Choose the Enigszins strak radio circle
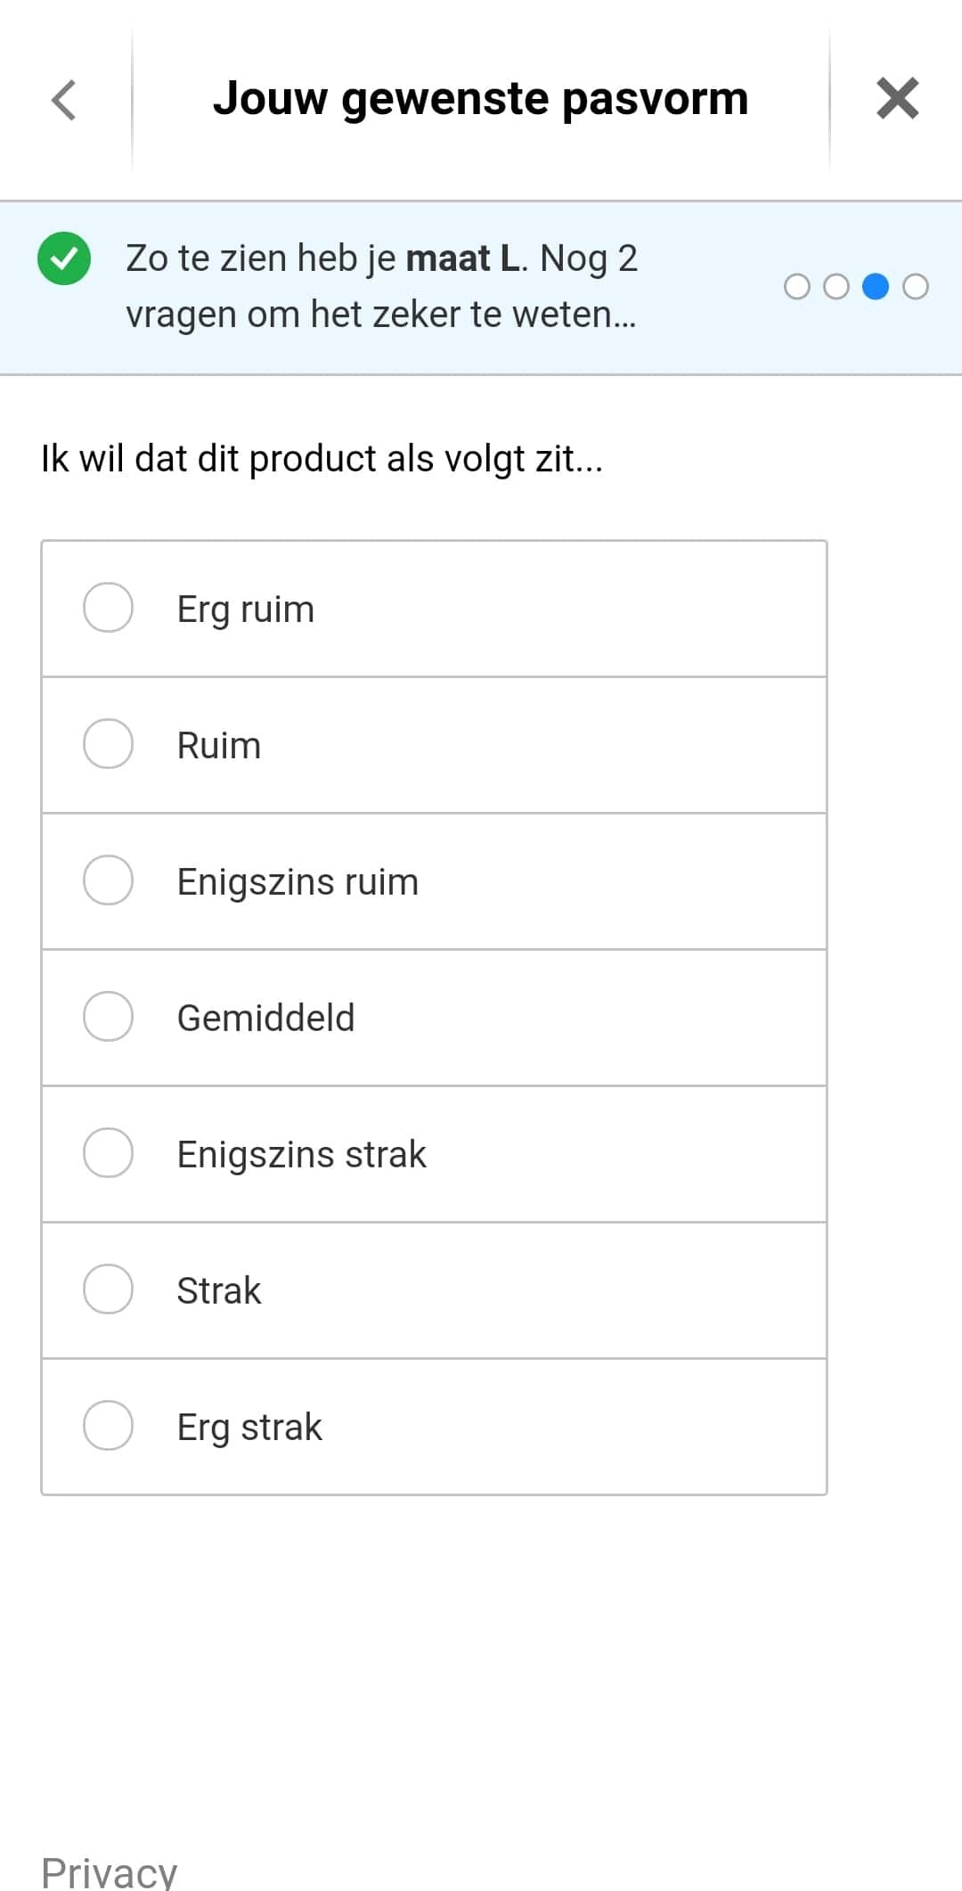Screen dimensions: 962x1891 tap(108, 1153)
